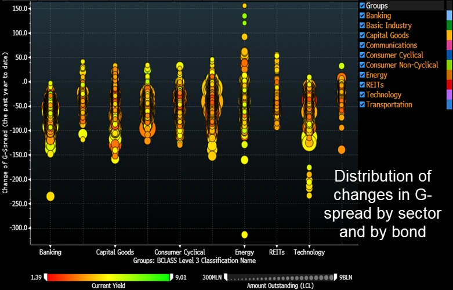Screen dimensions: 453x290
Task: Select the lowest Energy bubble near -300
Action: (x=244, y=234)
